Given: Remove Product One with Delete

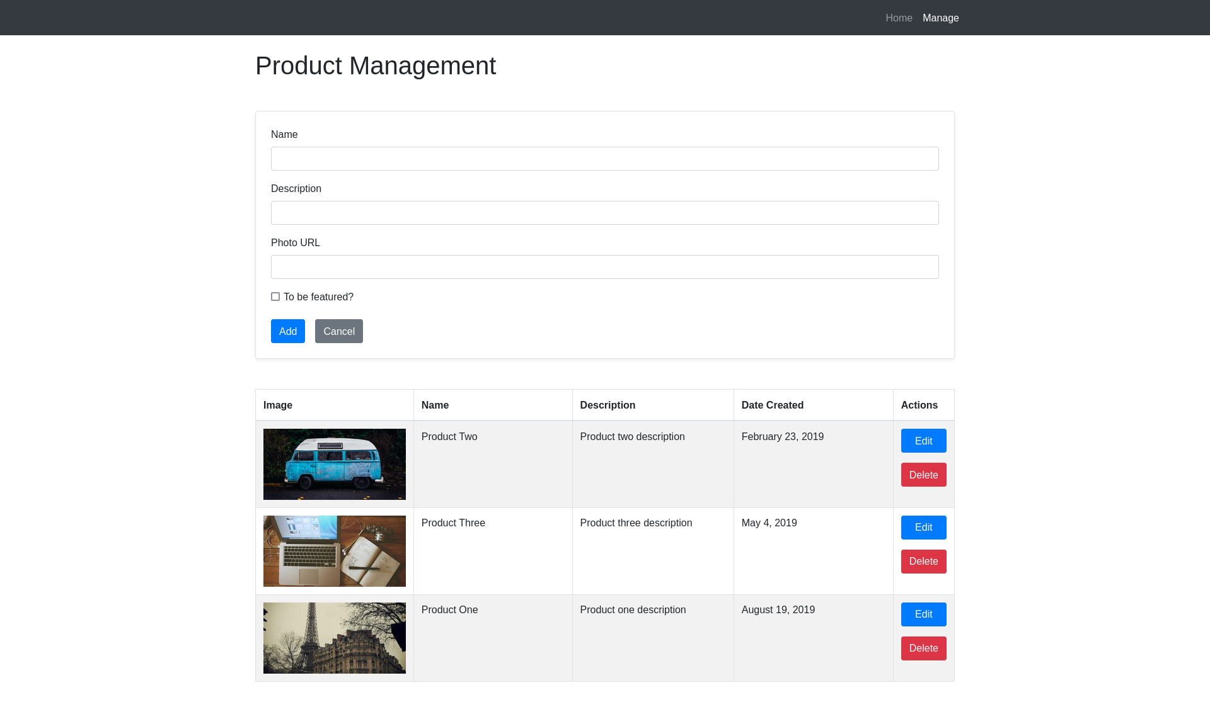Looking at the screenshot, I should [x=923, y=648].
